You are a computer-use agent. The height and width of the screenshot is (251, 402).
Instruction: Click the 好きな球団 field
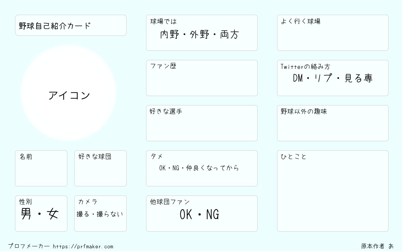[x=100, y=168]
